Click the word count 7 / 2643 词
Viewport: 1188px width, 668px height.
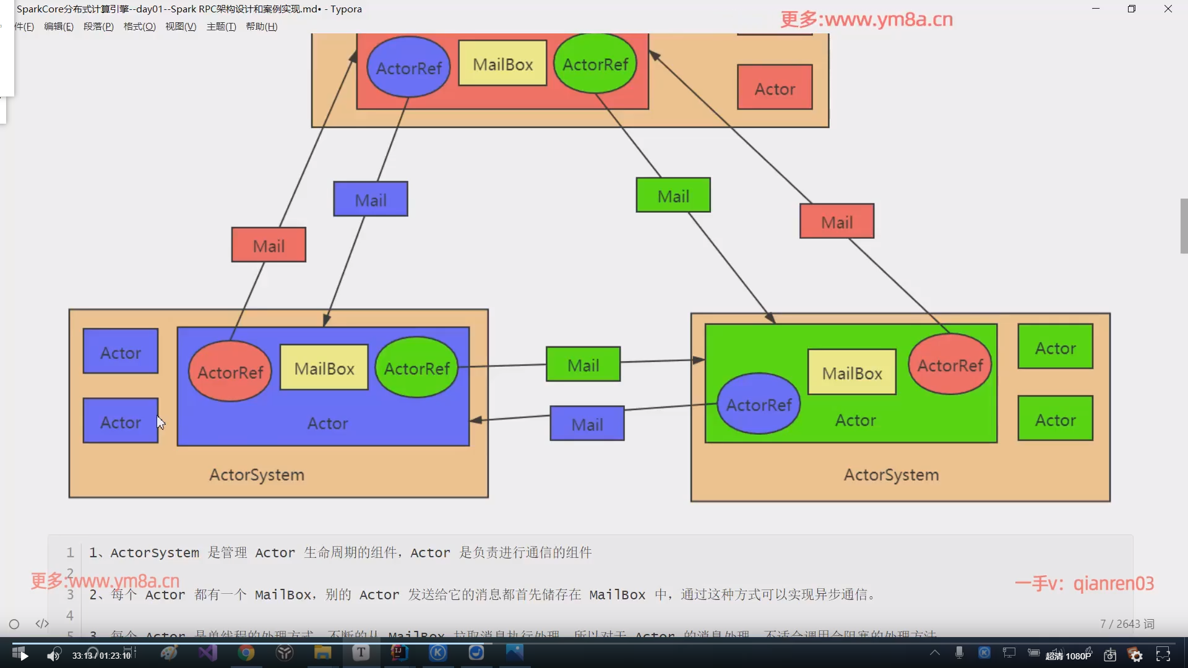click(1127, 624)
